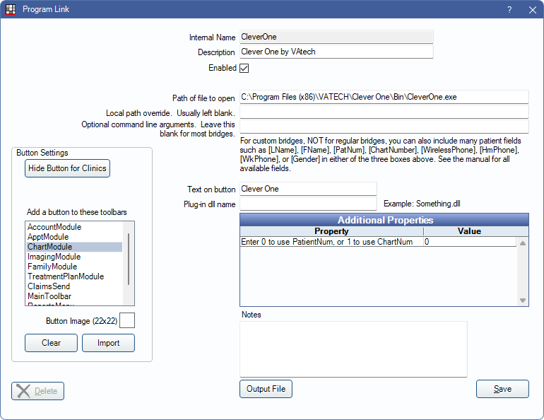
Task: Open the Output File settings
Action: (x=266, y=389)
